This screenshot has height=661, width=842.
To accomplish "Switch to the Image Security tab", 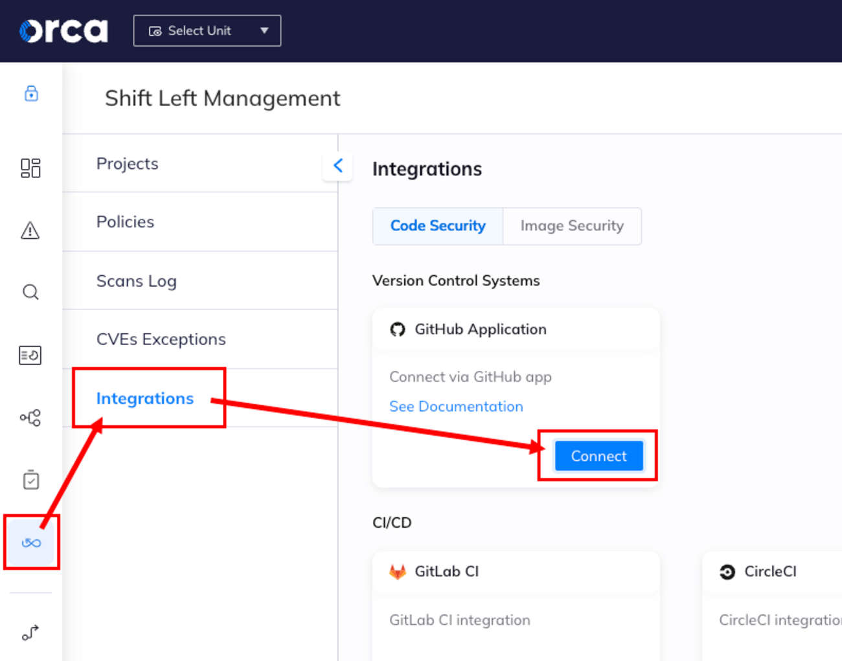I will click(572, 226).
